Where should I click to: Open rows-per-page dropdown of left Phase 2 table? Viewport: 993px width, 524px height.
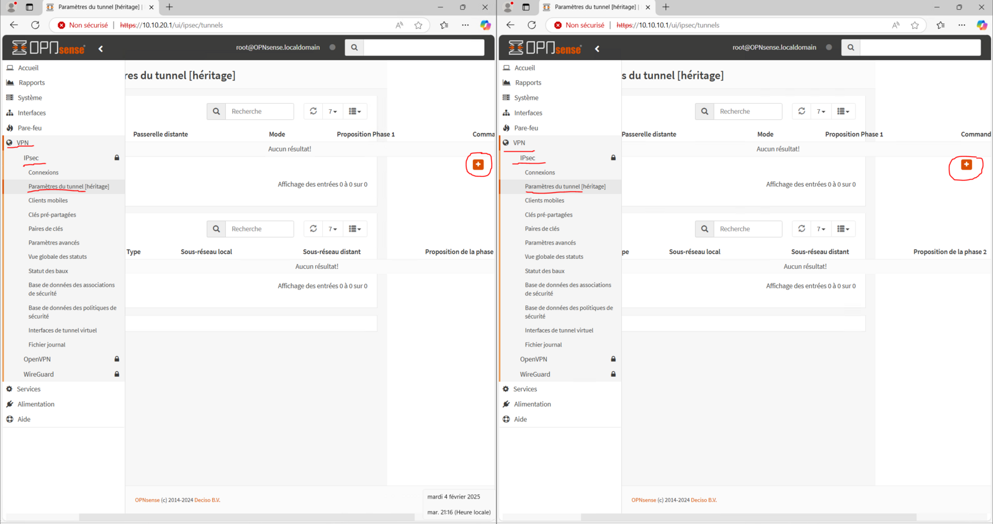click(x=333, y=229)
